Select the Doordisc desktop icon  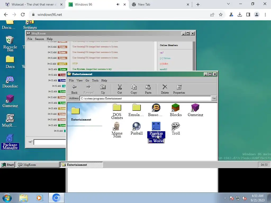coord(10,82)
